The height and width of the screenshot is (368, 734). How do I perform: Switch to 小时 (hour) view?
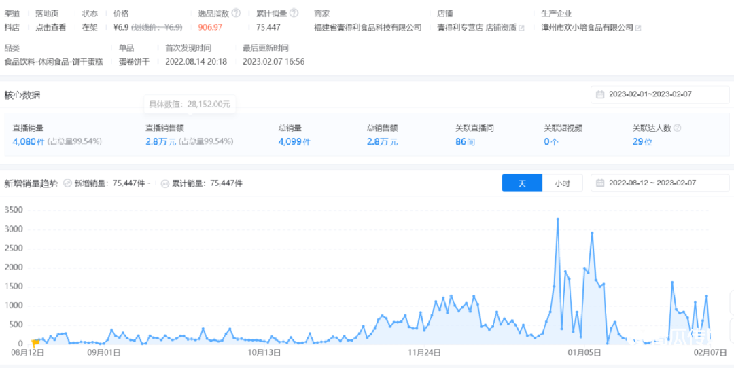562,183
